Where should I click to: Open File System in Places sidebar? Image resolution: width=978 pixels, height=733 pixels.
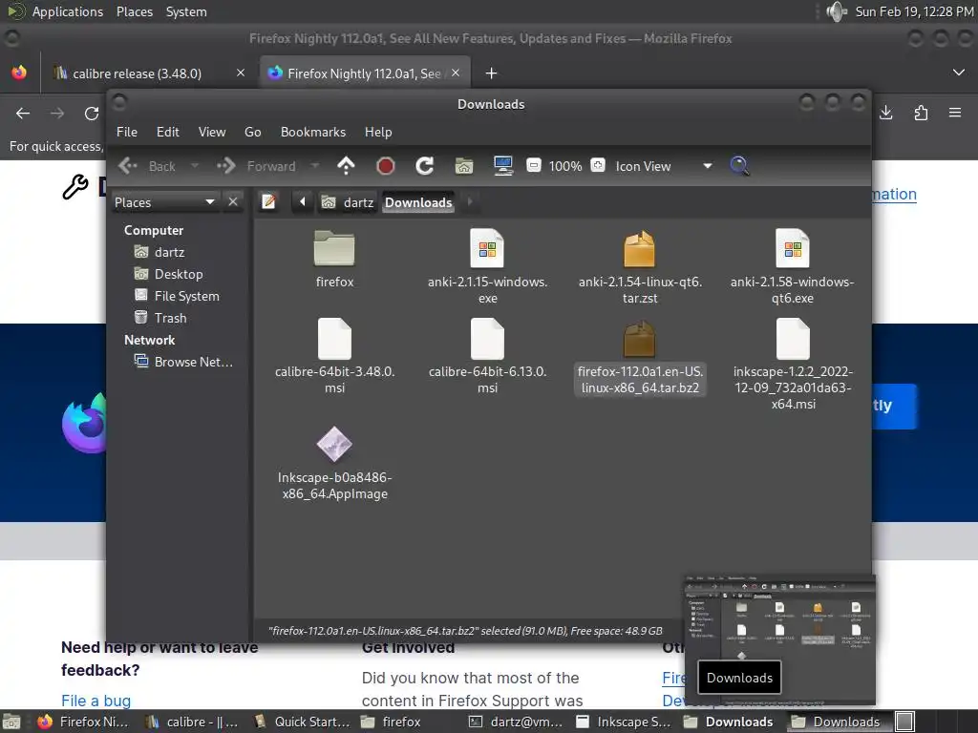[x=177, y=296]
